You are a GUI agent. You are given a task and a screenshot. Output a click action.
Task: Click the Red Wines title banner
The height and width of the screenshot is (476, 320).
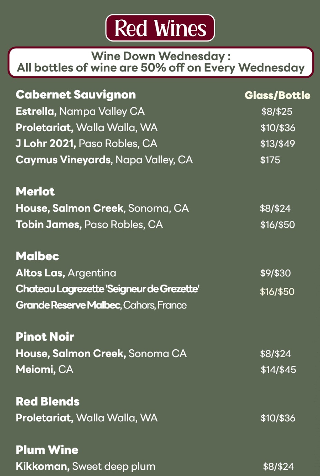point(160,28)
